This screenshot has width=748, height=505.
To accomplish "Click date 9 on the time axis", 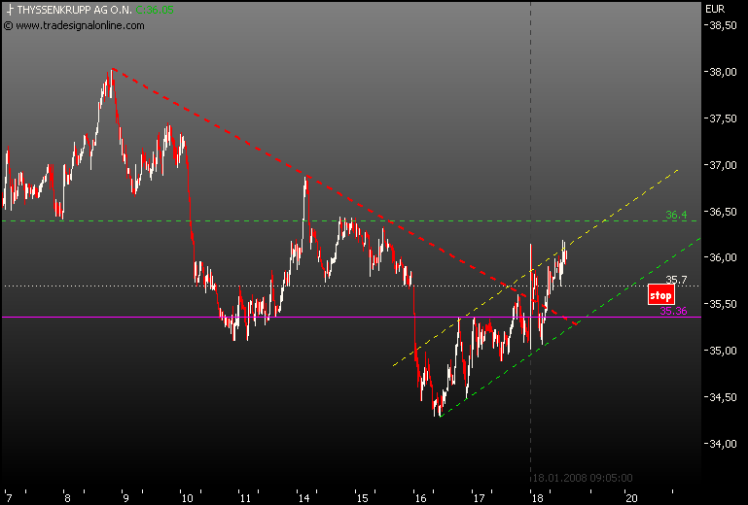I will 125,497.
